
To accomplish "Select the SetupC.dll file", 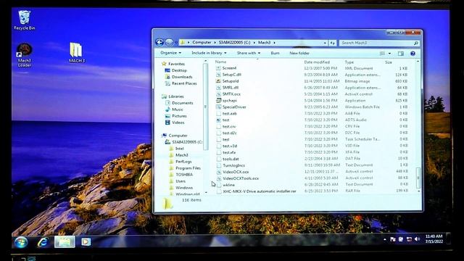I will tap(232, 75).
